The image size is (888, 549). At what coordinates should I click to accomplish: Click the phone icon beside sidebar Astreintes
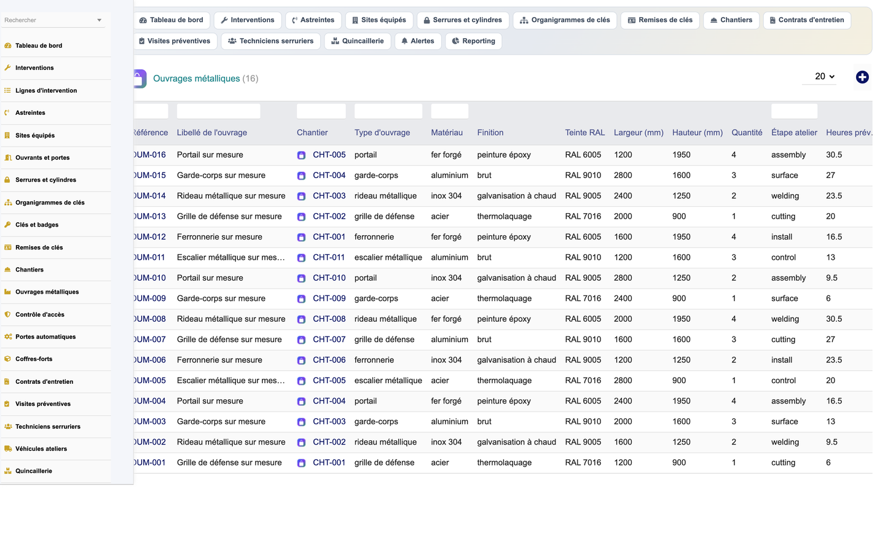pyautogui.click(x=7, y=112)
